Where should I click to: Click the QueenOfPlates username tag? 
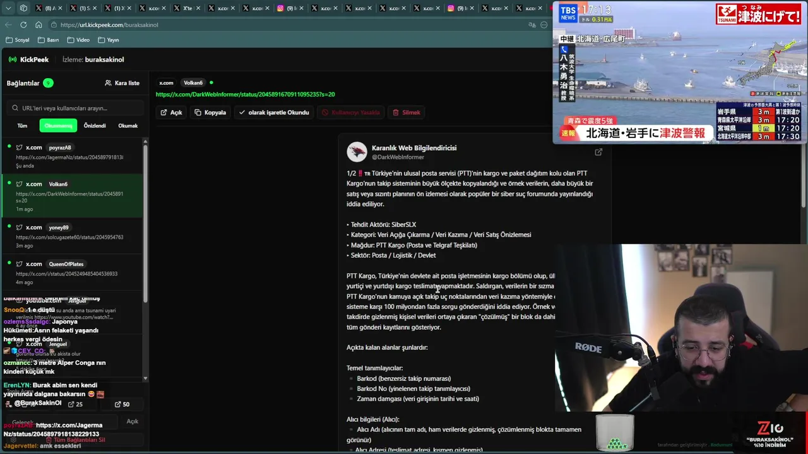[x=66, y=264]
